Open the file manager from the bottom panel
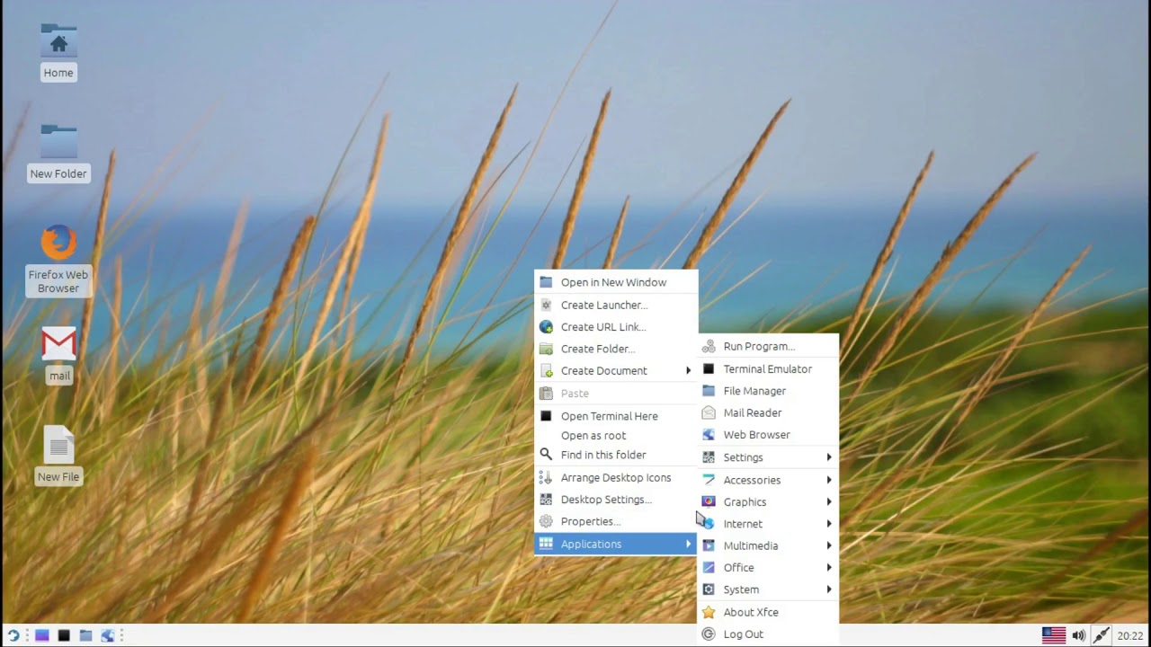 coord(85,635)
